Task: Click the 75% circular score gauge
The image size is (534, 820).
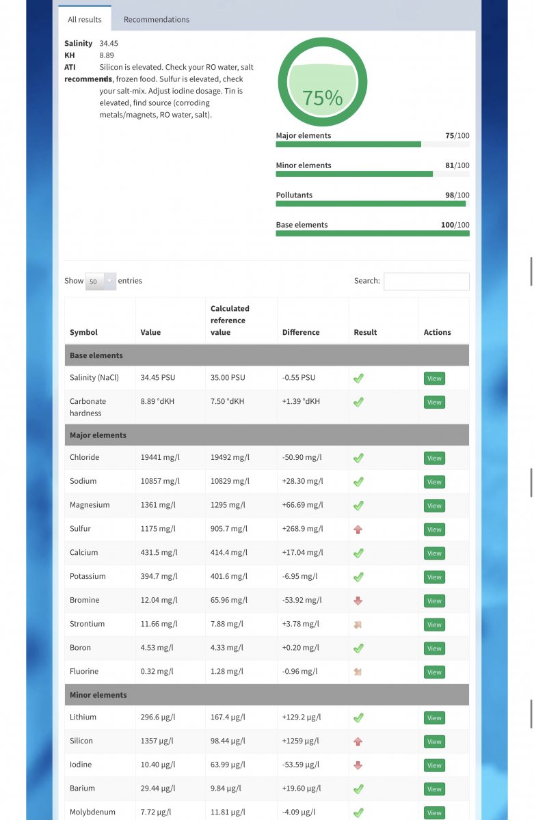Action: tap(322, 82)
